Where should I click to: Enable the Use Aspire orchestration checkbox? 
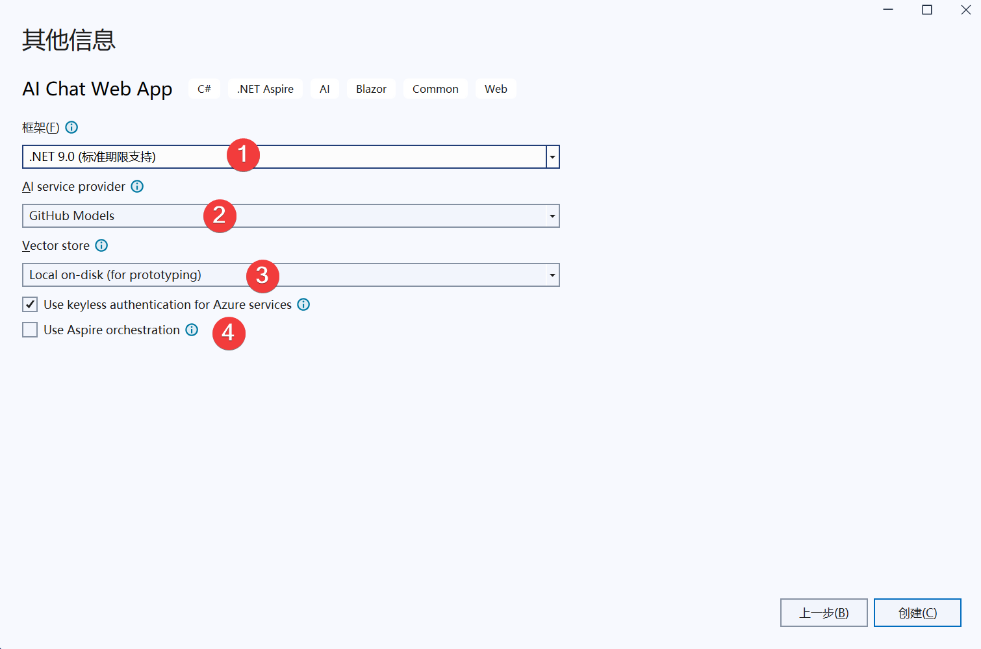point(30,330)
